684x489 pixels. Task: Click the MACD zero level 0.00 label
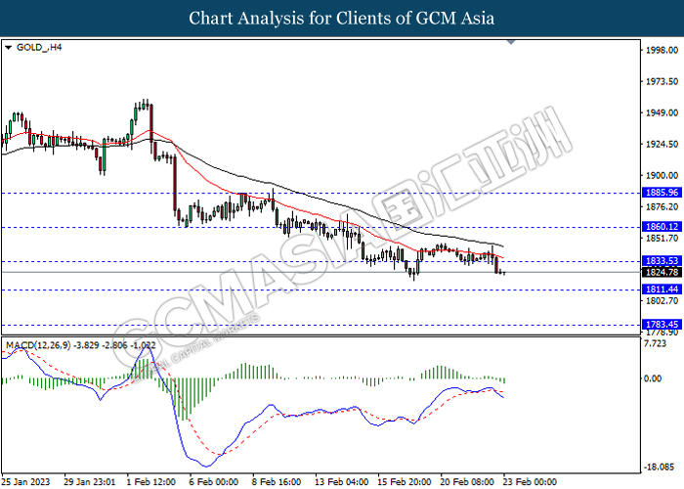(x=653, y=378)
